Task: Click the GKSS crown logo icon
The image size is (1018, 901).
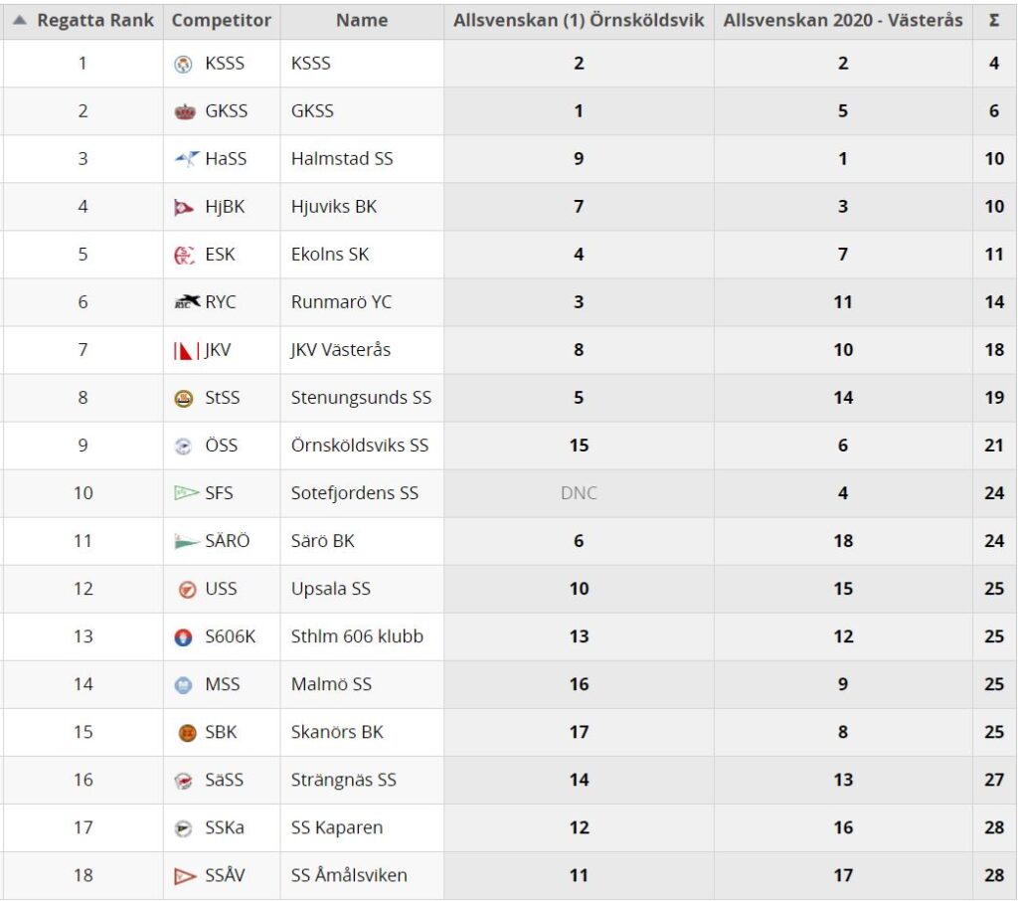Action: 185,111
